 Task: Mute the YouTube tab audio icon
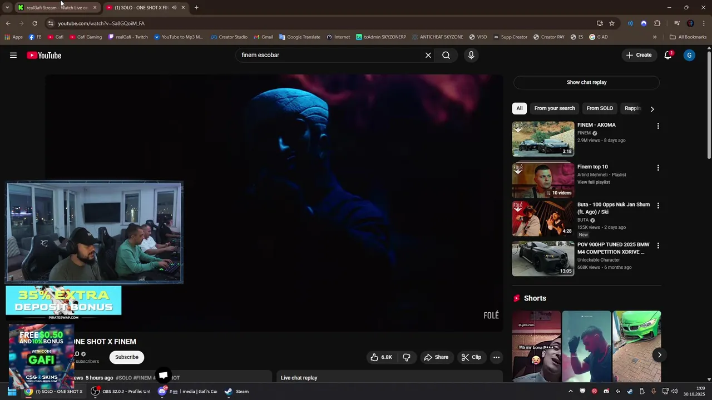[x=174, y=8]
